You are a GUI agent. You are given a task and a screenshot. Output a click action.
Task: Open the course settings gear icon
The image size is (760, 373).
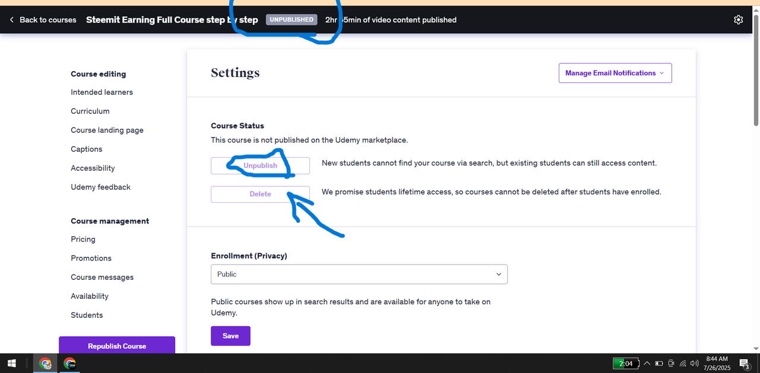pos(738,20)
